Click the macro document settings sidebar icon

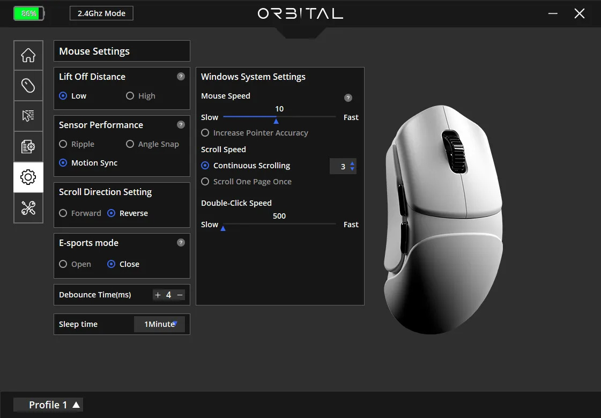(28, 146)
